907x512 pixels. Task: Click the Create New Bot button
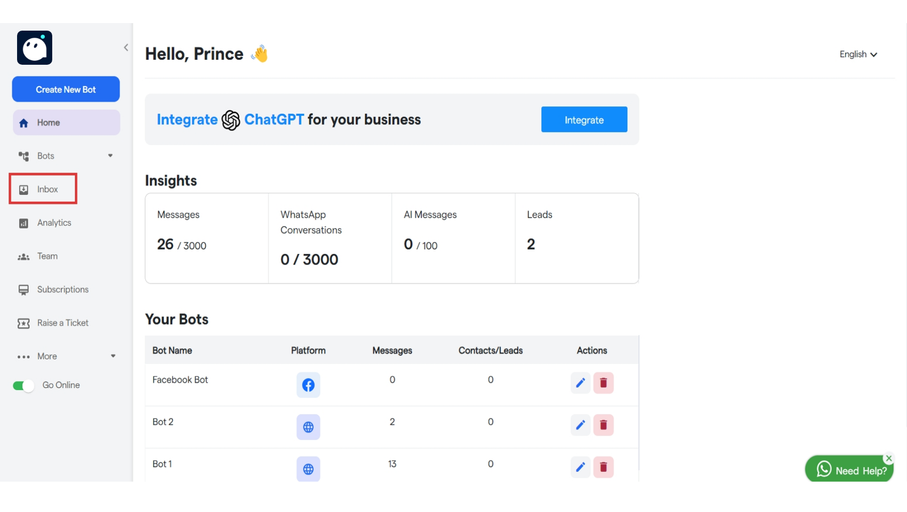click(x=66, y=89)
